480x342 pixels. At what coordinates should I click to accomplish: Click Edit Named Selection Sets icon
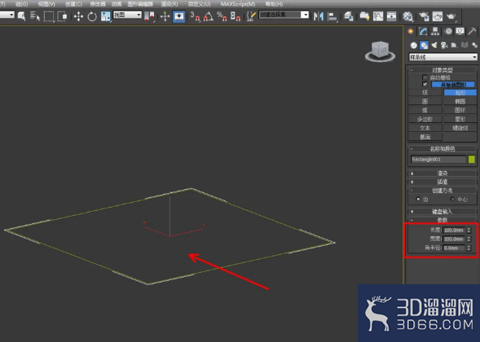(251, 16)
